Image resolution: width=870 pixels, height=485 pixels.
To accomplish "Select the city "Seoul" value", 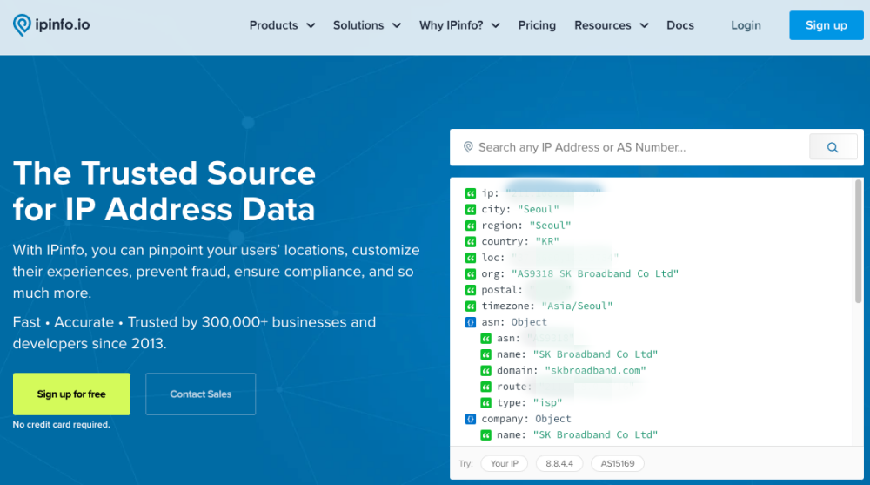I will (x=539, y=210).
